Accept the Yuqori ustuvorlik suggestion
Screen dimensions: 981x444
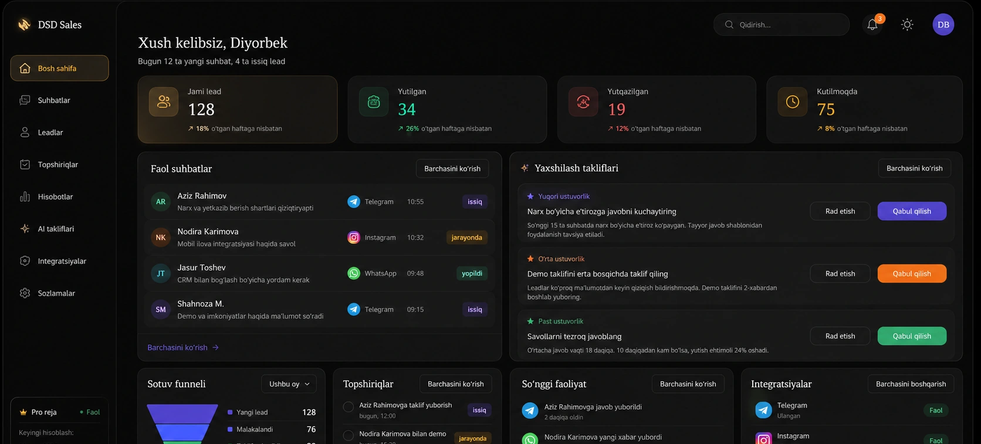pos(912,211)
